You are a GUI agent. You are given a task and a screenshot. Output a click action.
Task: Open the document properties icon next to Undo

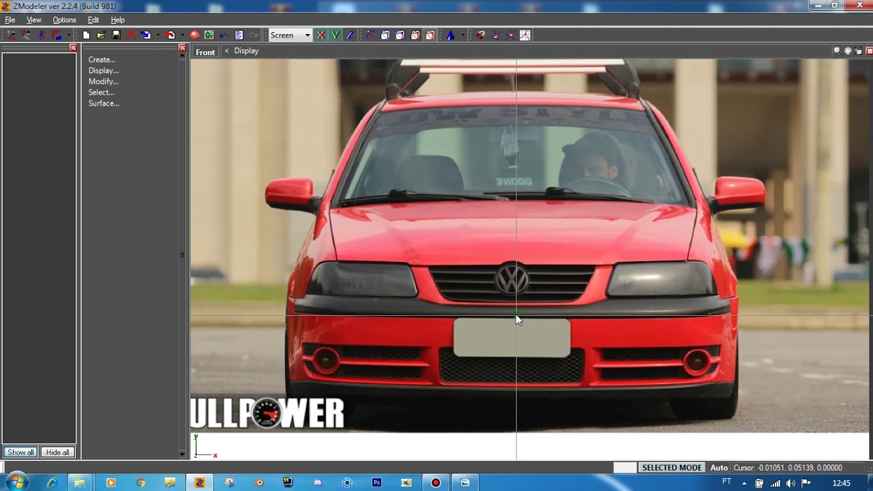[x=239, y=35]
